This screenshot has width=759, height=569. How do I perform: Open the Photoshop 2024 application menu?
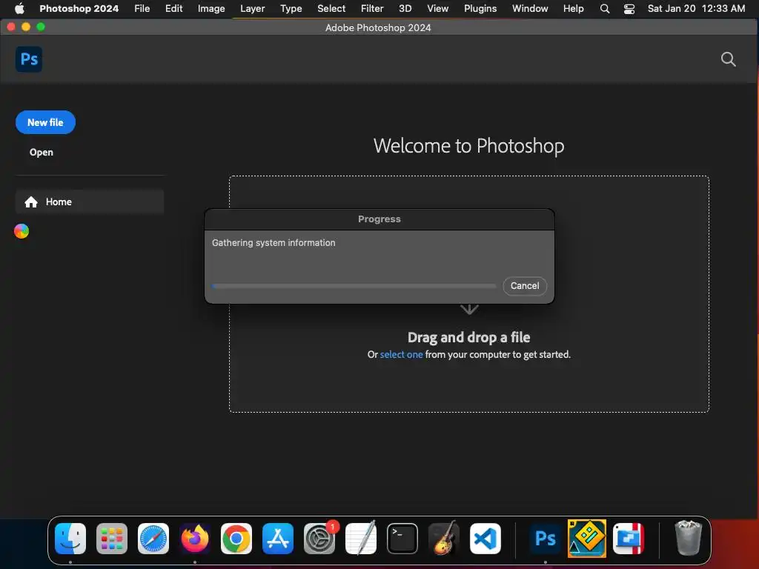click(x=79, y=8)
